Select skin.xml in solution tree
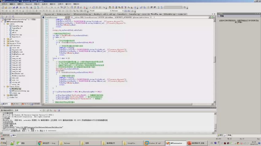 15,78
